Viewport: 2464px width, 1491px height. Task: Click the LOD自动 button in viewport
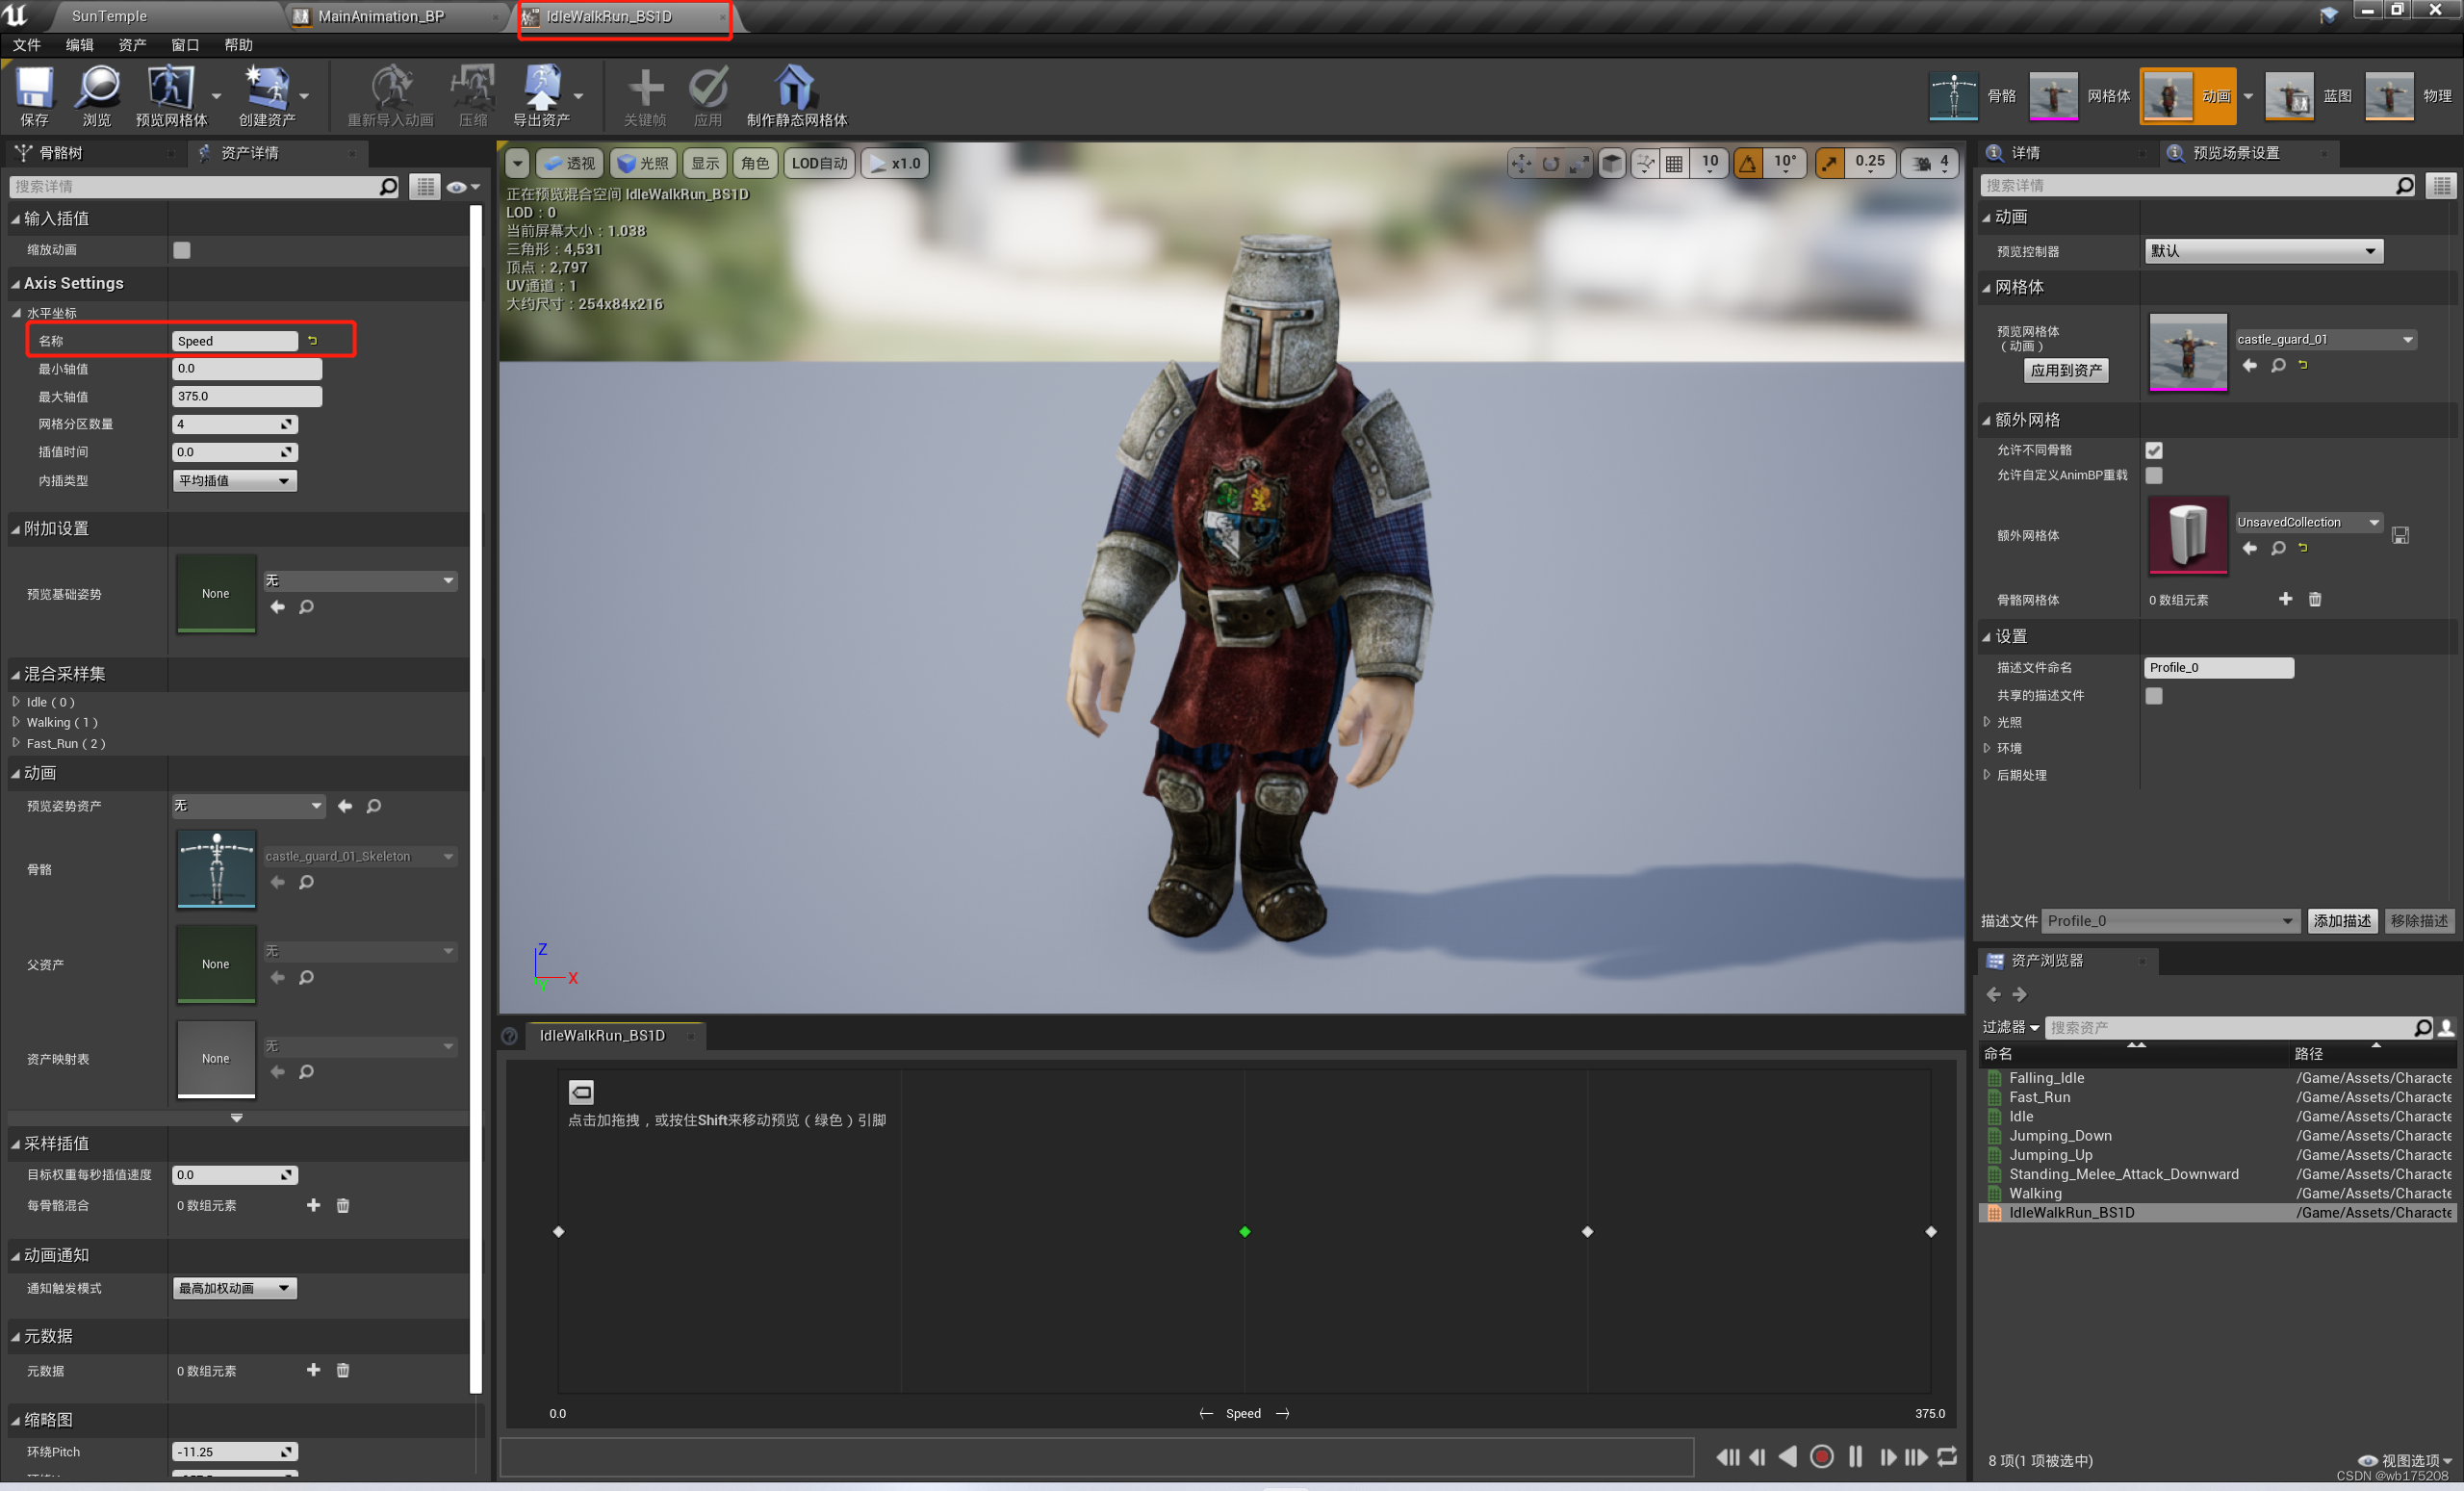coord(819,163)
